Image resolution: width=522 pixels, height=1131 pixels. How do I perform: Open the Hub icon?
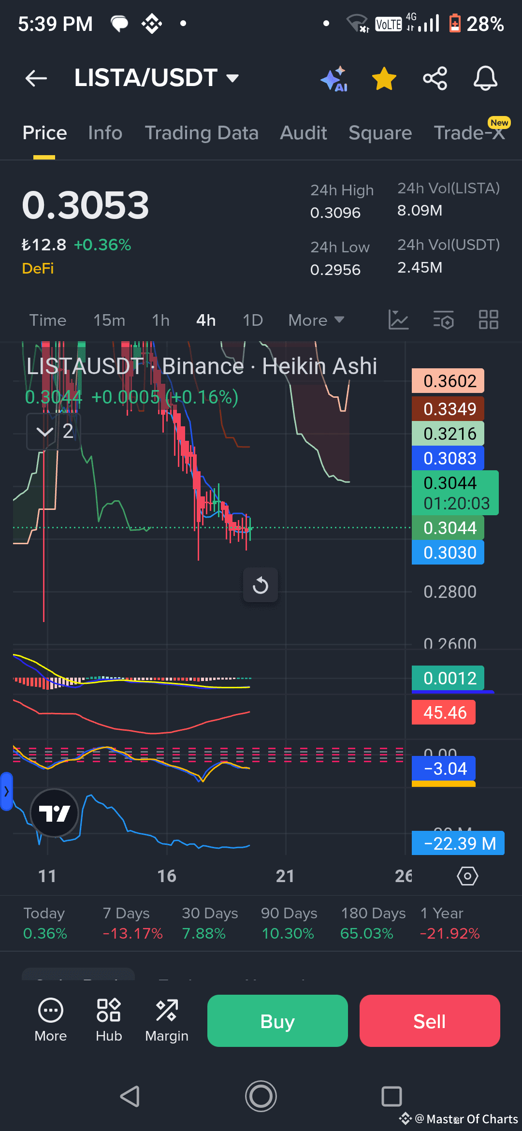[x=109, y=1020]
